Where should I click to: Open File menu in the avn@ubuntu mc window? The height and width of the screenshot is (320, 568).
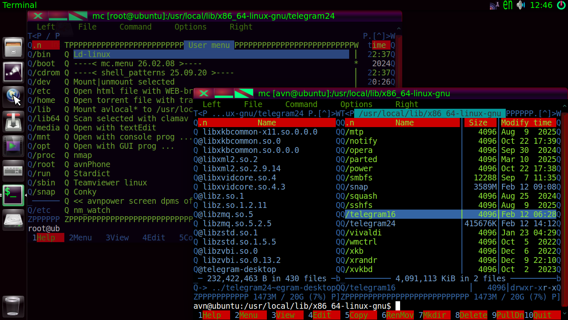point(253,104)
